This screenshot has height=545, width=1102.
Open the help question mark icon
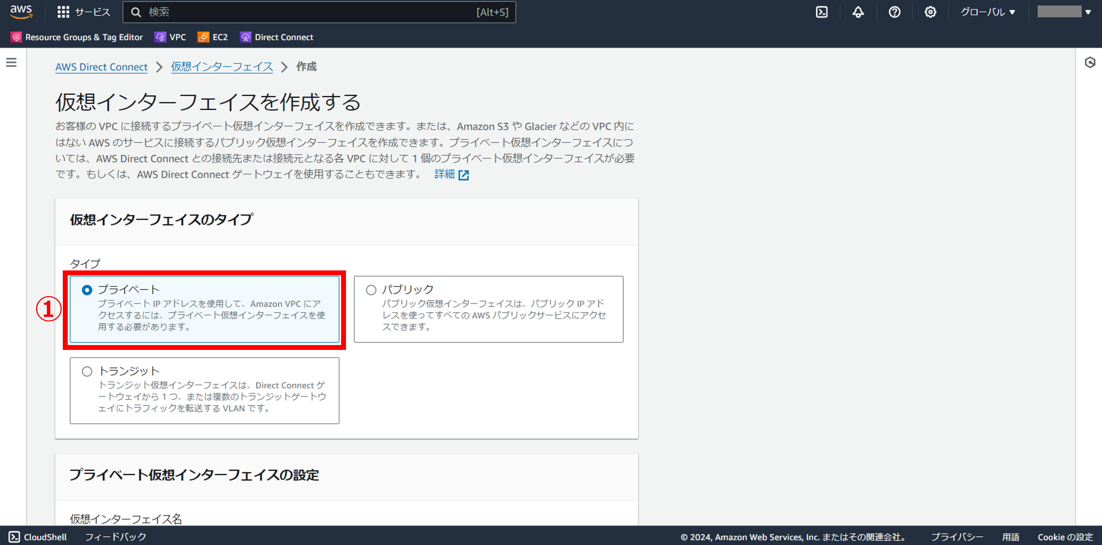[894, 12]
